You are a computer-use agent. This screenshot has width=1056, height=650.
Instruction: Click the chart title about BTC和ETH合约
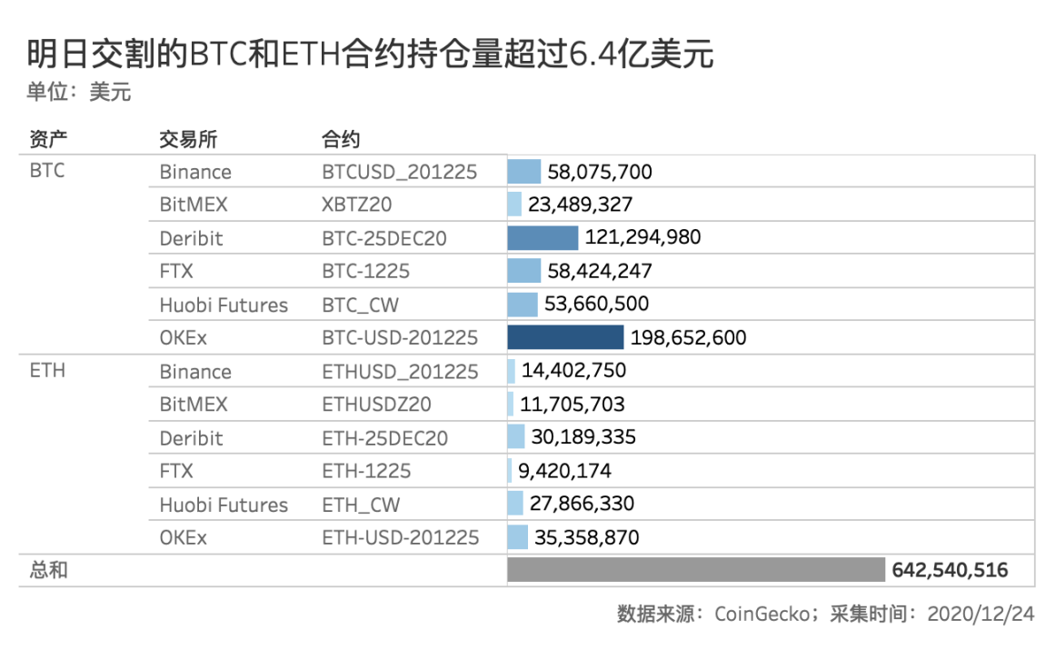pos(370,55)
